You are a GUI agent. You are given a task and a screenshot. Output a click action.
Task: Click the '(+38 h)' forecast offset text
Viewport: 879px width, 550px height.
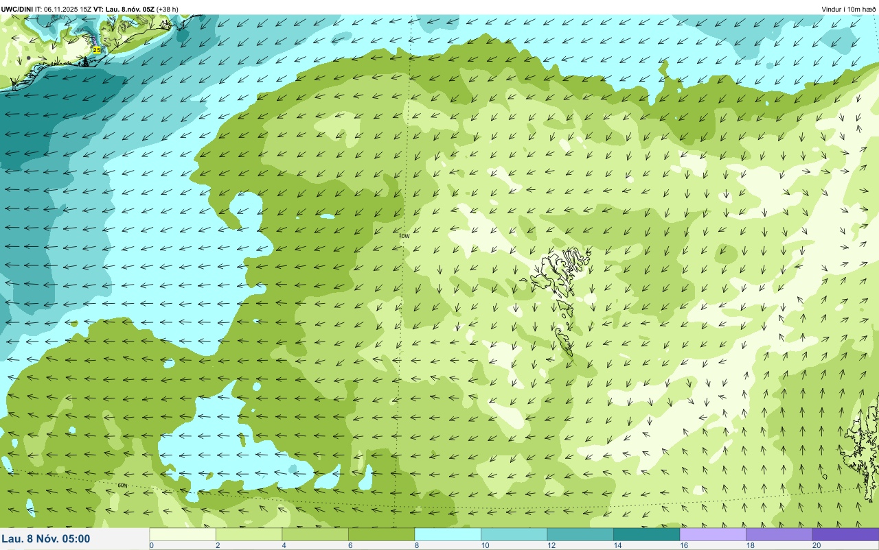[168, 9]
